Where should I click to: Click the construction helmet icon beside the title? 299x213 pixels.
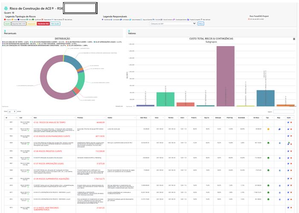click(5, 8)
